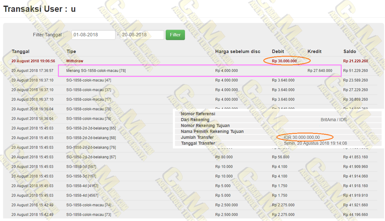Click the green Filter button
Image resolution: width=385 pixels, height=221 pixels.
tap(175, 35)
